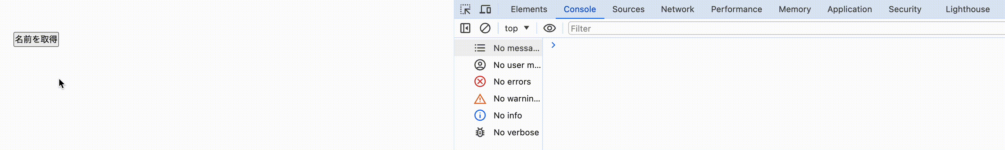
Task: Open the Sources tab
Action: point(628,9)
